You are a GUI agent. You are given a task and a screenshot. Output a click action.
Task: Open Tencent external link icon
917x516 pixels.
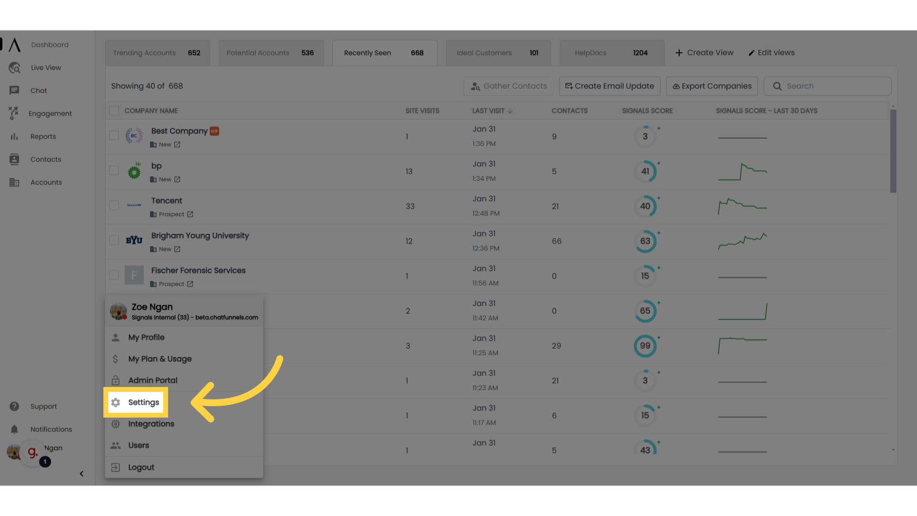pyautogui.click(x=190, y=215)
